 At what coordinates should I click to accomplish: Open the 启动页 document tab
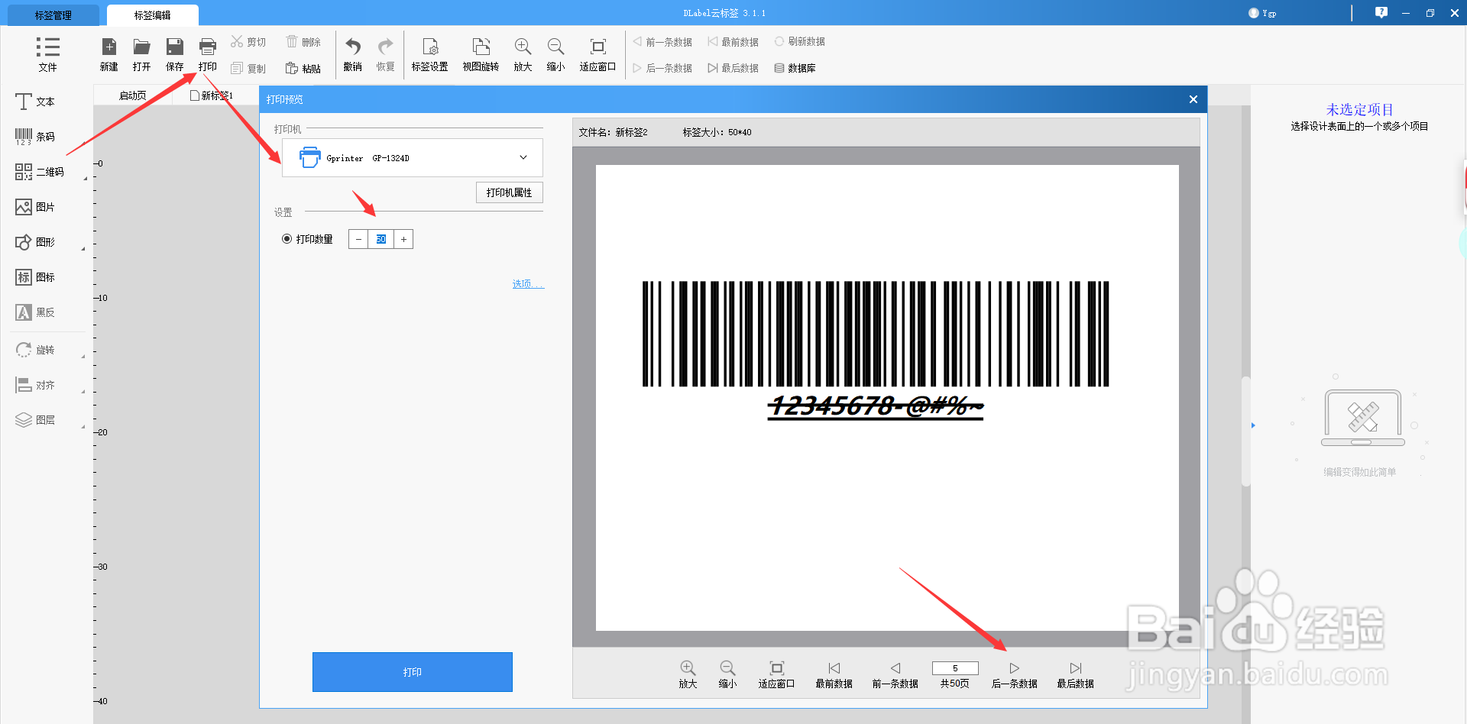[x=133, y=95]
